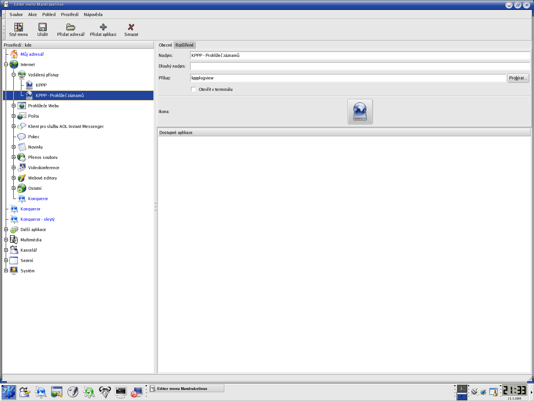Open the KDE start menu in the taskbar
The height and width of the screenshot is (401, 534).
point(8,392)
